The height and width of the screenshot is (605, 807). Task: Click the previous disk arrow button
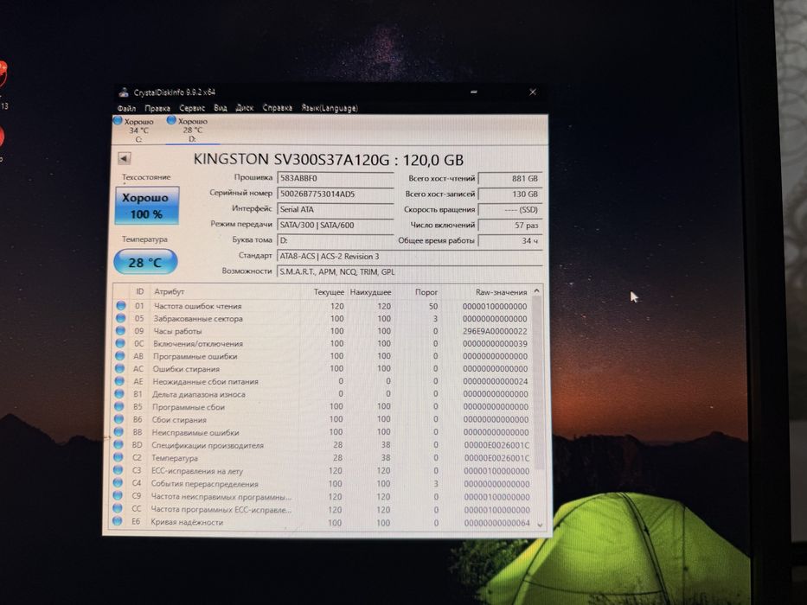[x=124, y=158]
